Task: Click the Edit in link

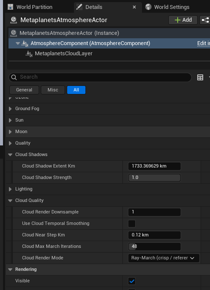Action: (203, 43)
